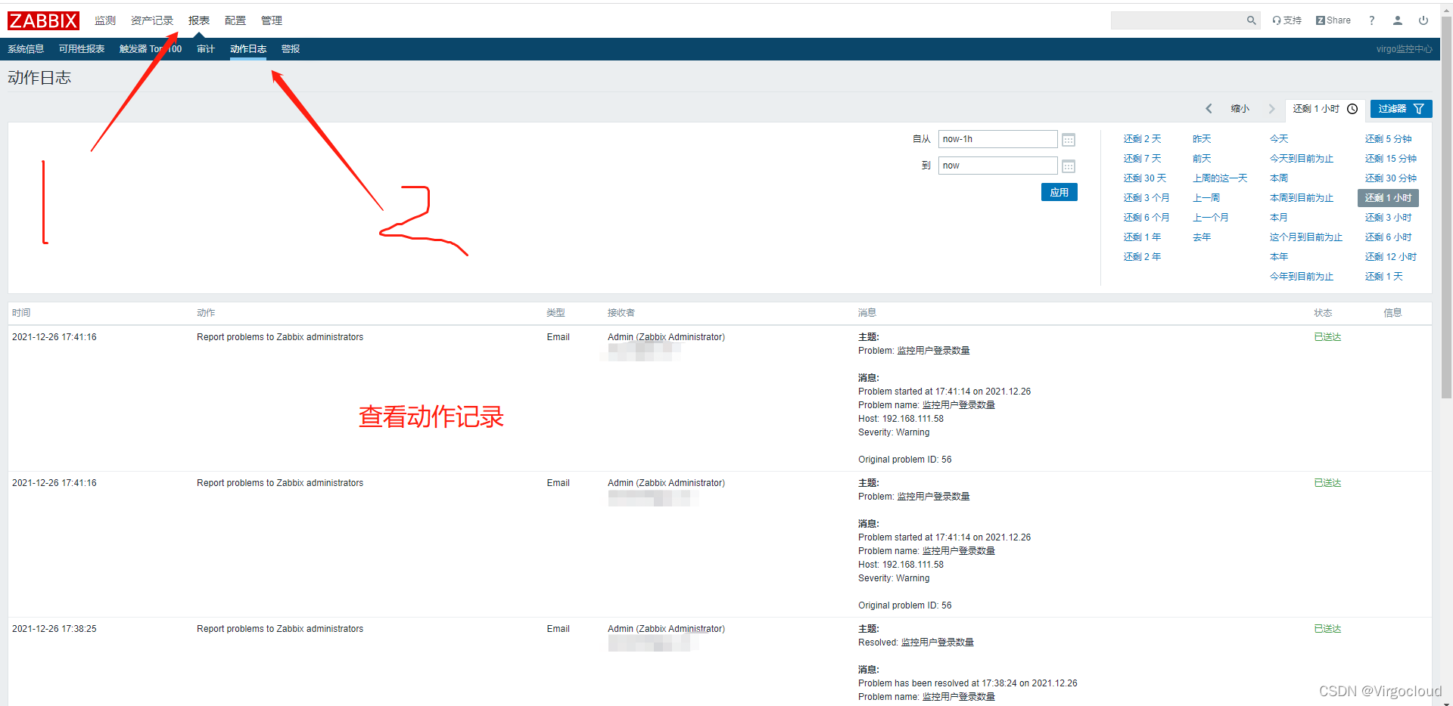
Task: Click the ZABBIX logo
Action: tap(43, 20)
